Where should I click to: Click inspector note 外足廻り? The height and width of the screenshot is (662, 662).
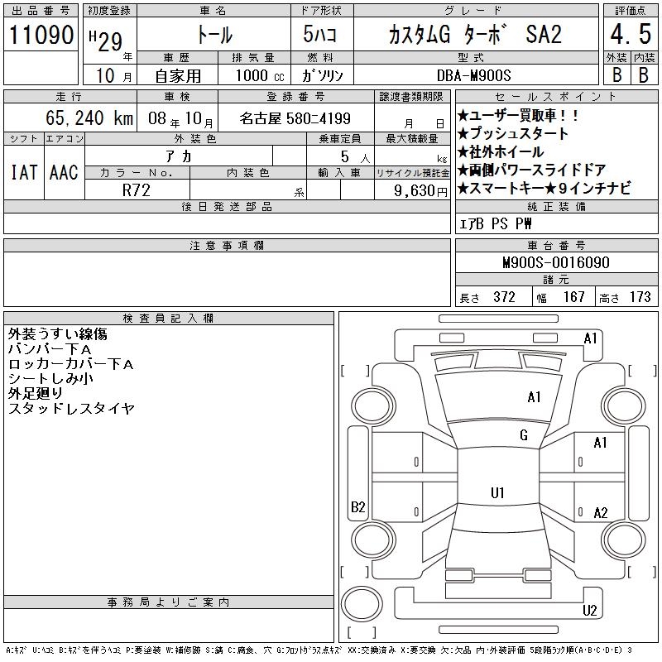[36, 394]
